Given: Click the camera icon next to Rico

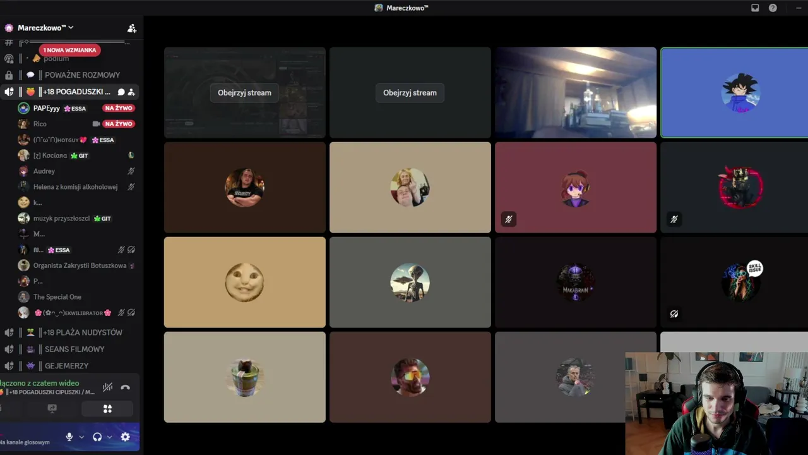Looking at the screenshot, I should click(96, 124).
